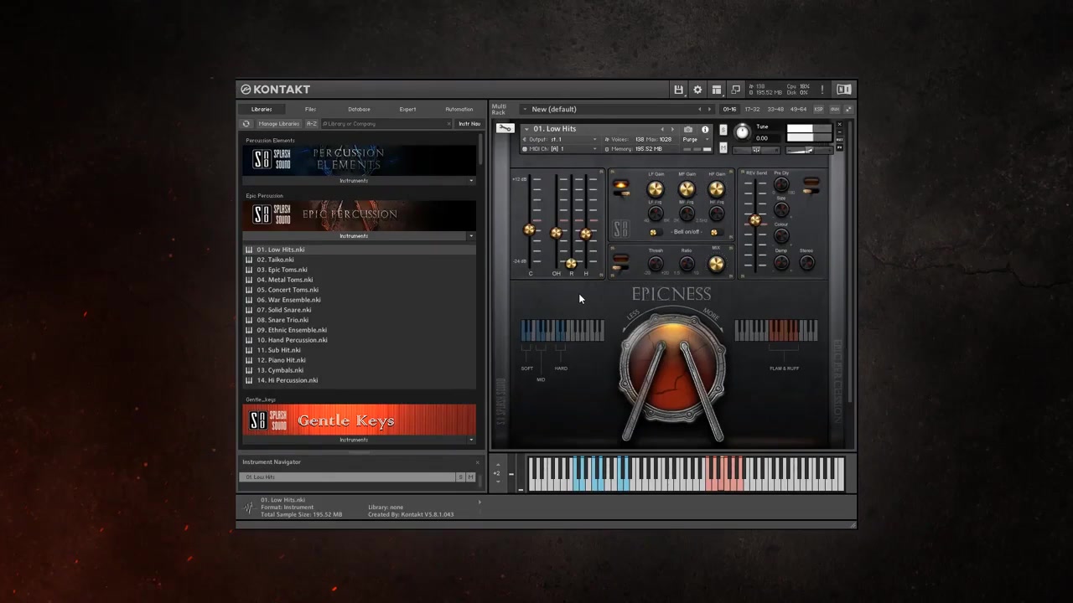Click the keyboard octave up plus
1073x603 pixels.
coord(496,466)
